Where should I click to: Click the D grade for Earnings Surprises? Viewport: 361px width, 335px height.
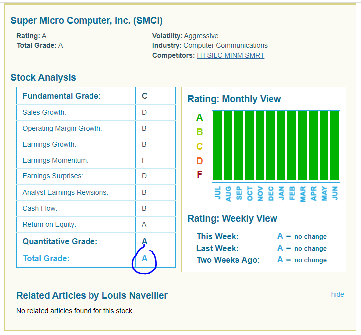point(144,176)
